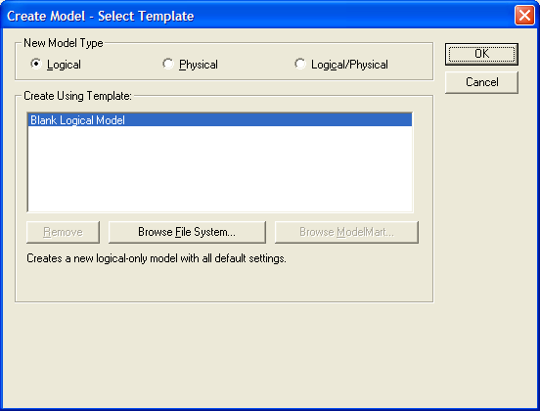Click the Browse ModelMart button
The height and width of the screenshot is (411, 540).
pos(347,232)
